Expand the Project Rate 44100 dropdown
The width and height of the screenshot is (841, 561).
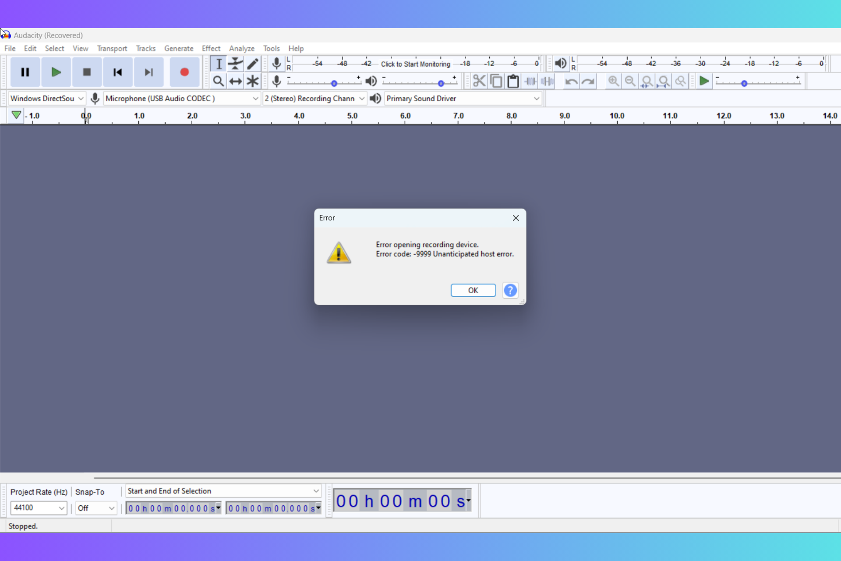click(38, 508)
